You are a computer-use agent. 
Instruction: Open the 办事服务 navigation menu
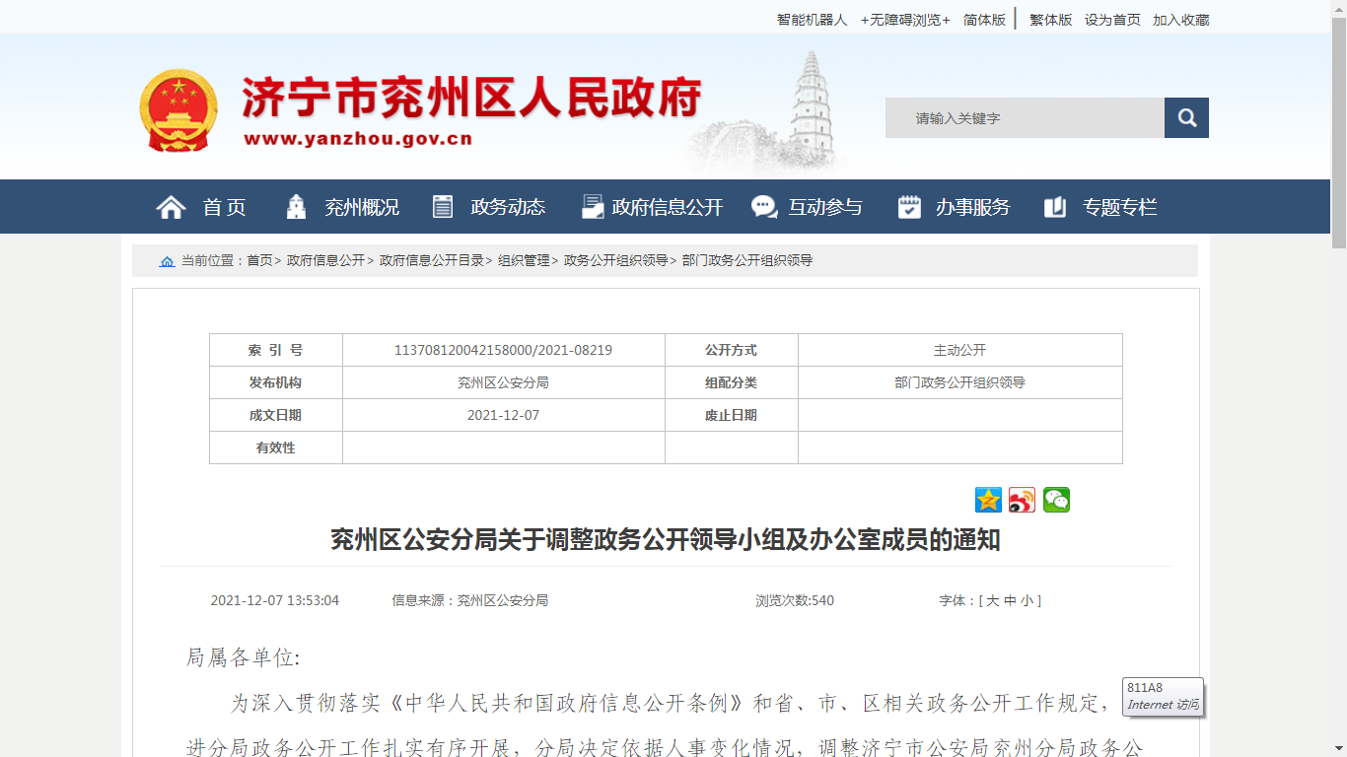tap(972, 207)
